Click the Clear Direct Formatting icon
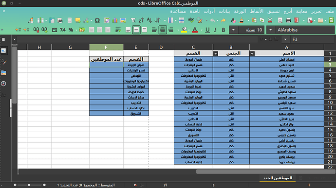This screenshot has height=188, width=336. coord(233,20)
